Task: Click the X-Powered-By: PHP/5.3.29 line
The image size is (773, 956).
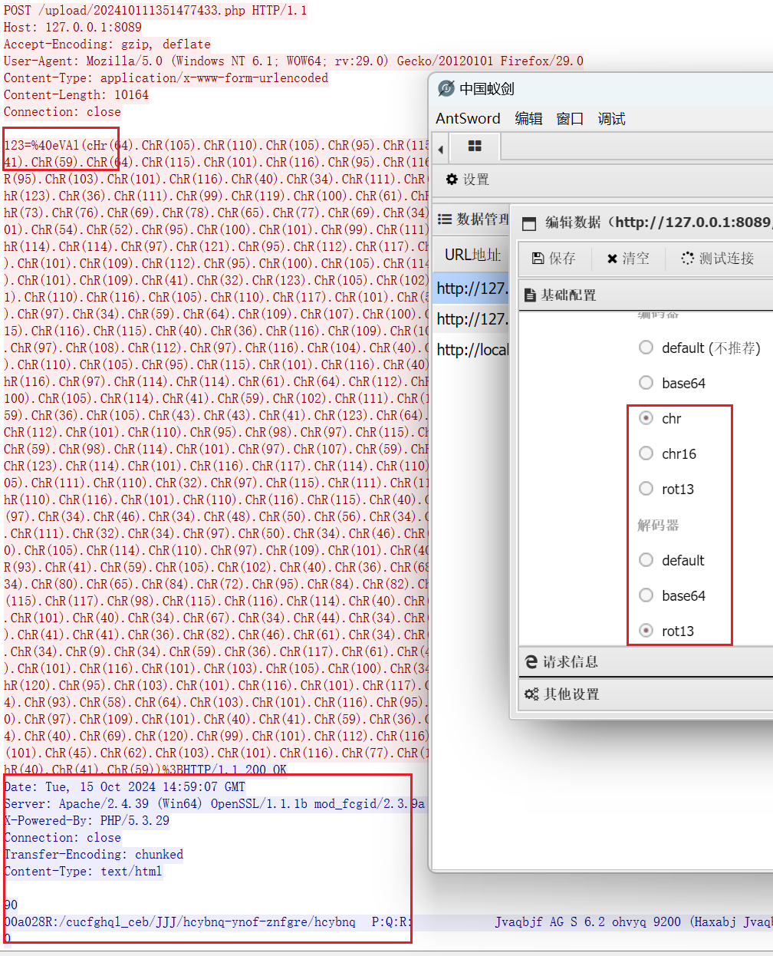Action: click(x=87, y=820)
